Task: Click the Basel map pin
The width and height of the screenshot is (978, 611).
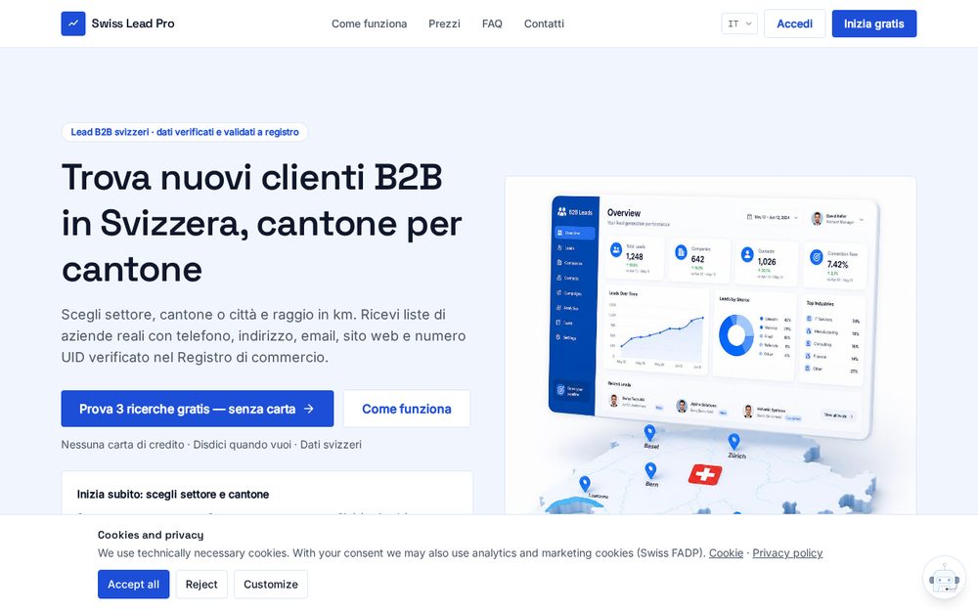Action: pyautogui.click(x=649, y=432)
